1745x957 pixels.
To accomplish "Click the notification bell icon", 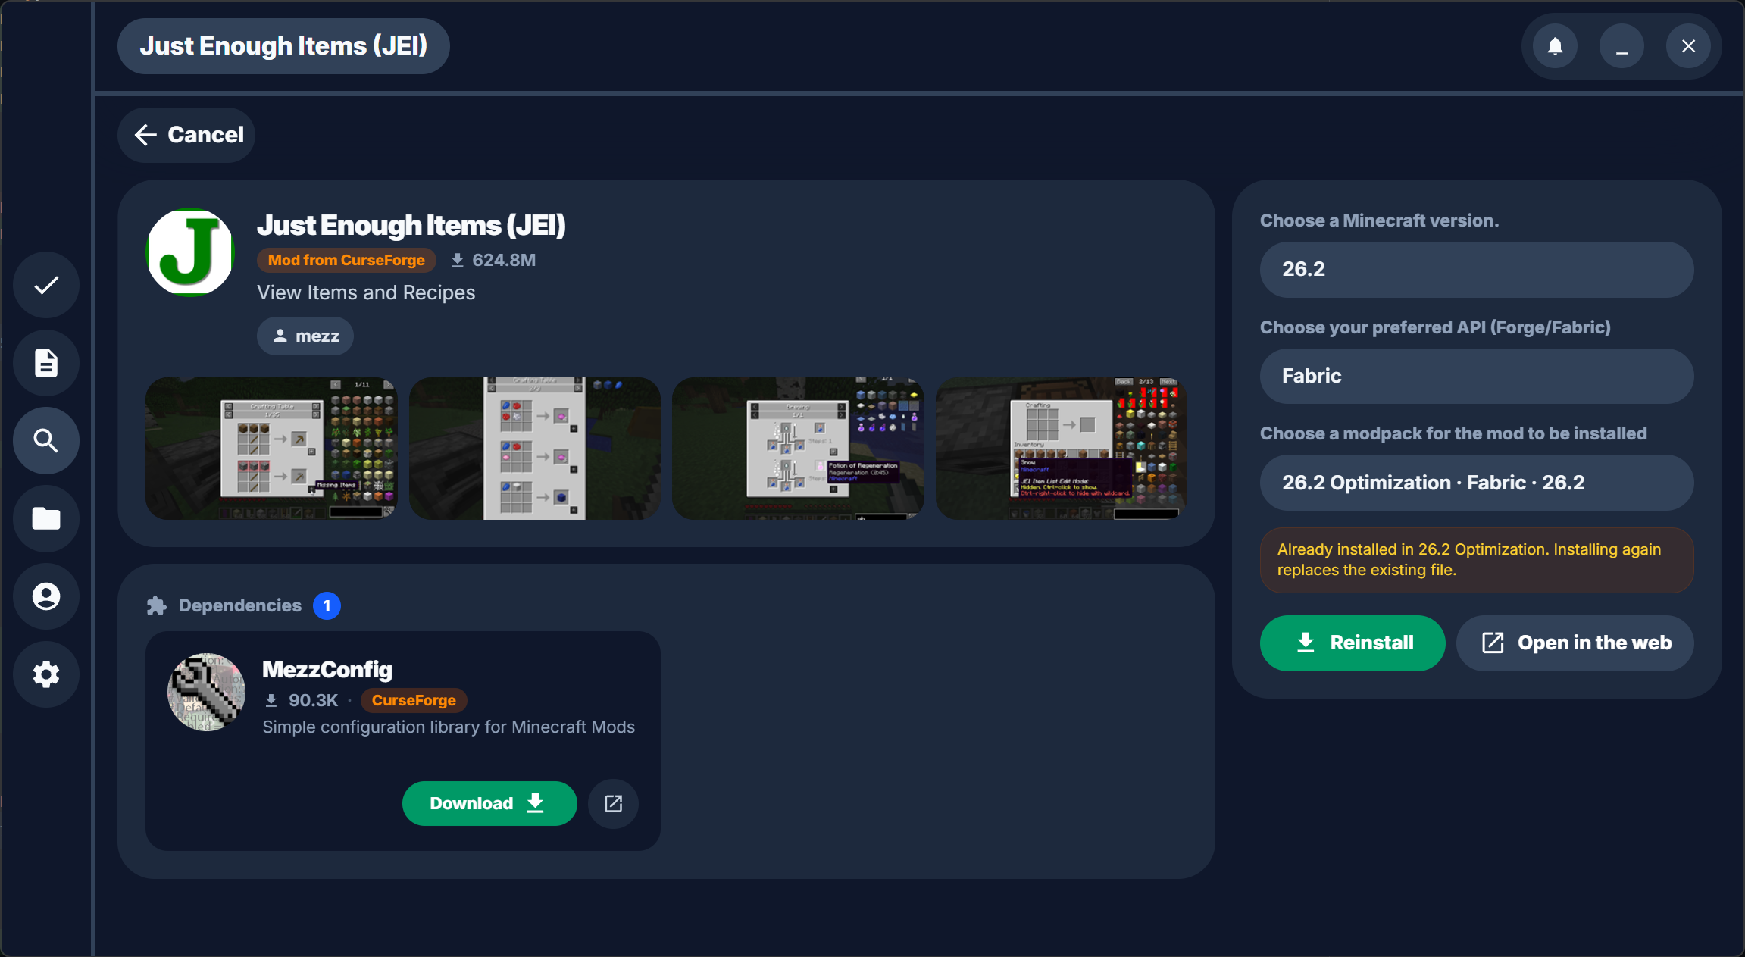I will pos(1555,46).
